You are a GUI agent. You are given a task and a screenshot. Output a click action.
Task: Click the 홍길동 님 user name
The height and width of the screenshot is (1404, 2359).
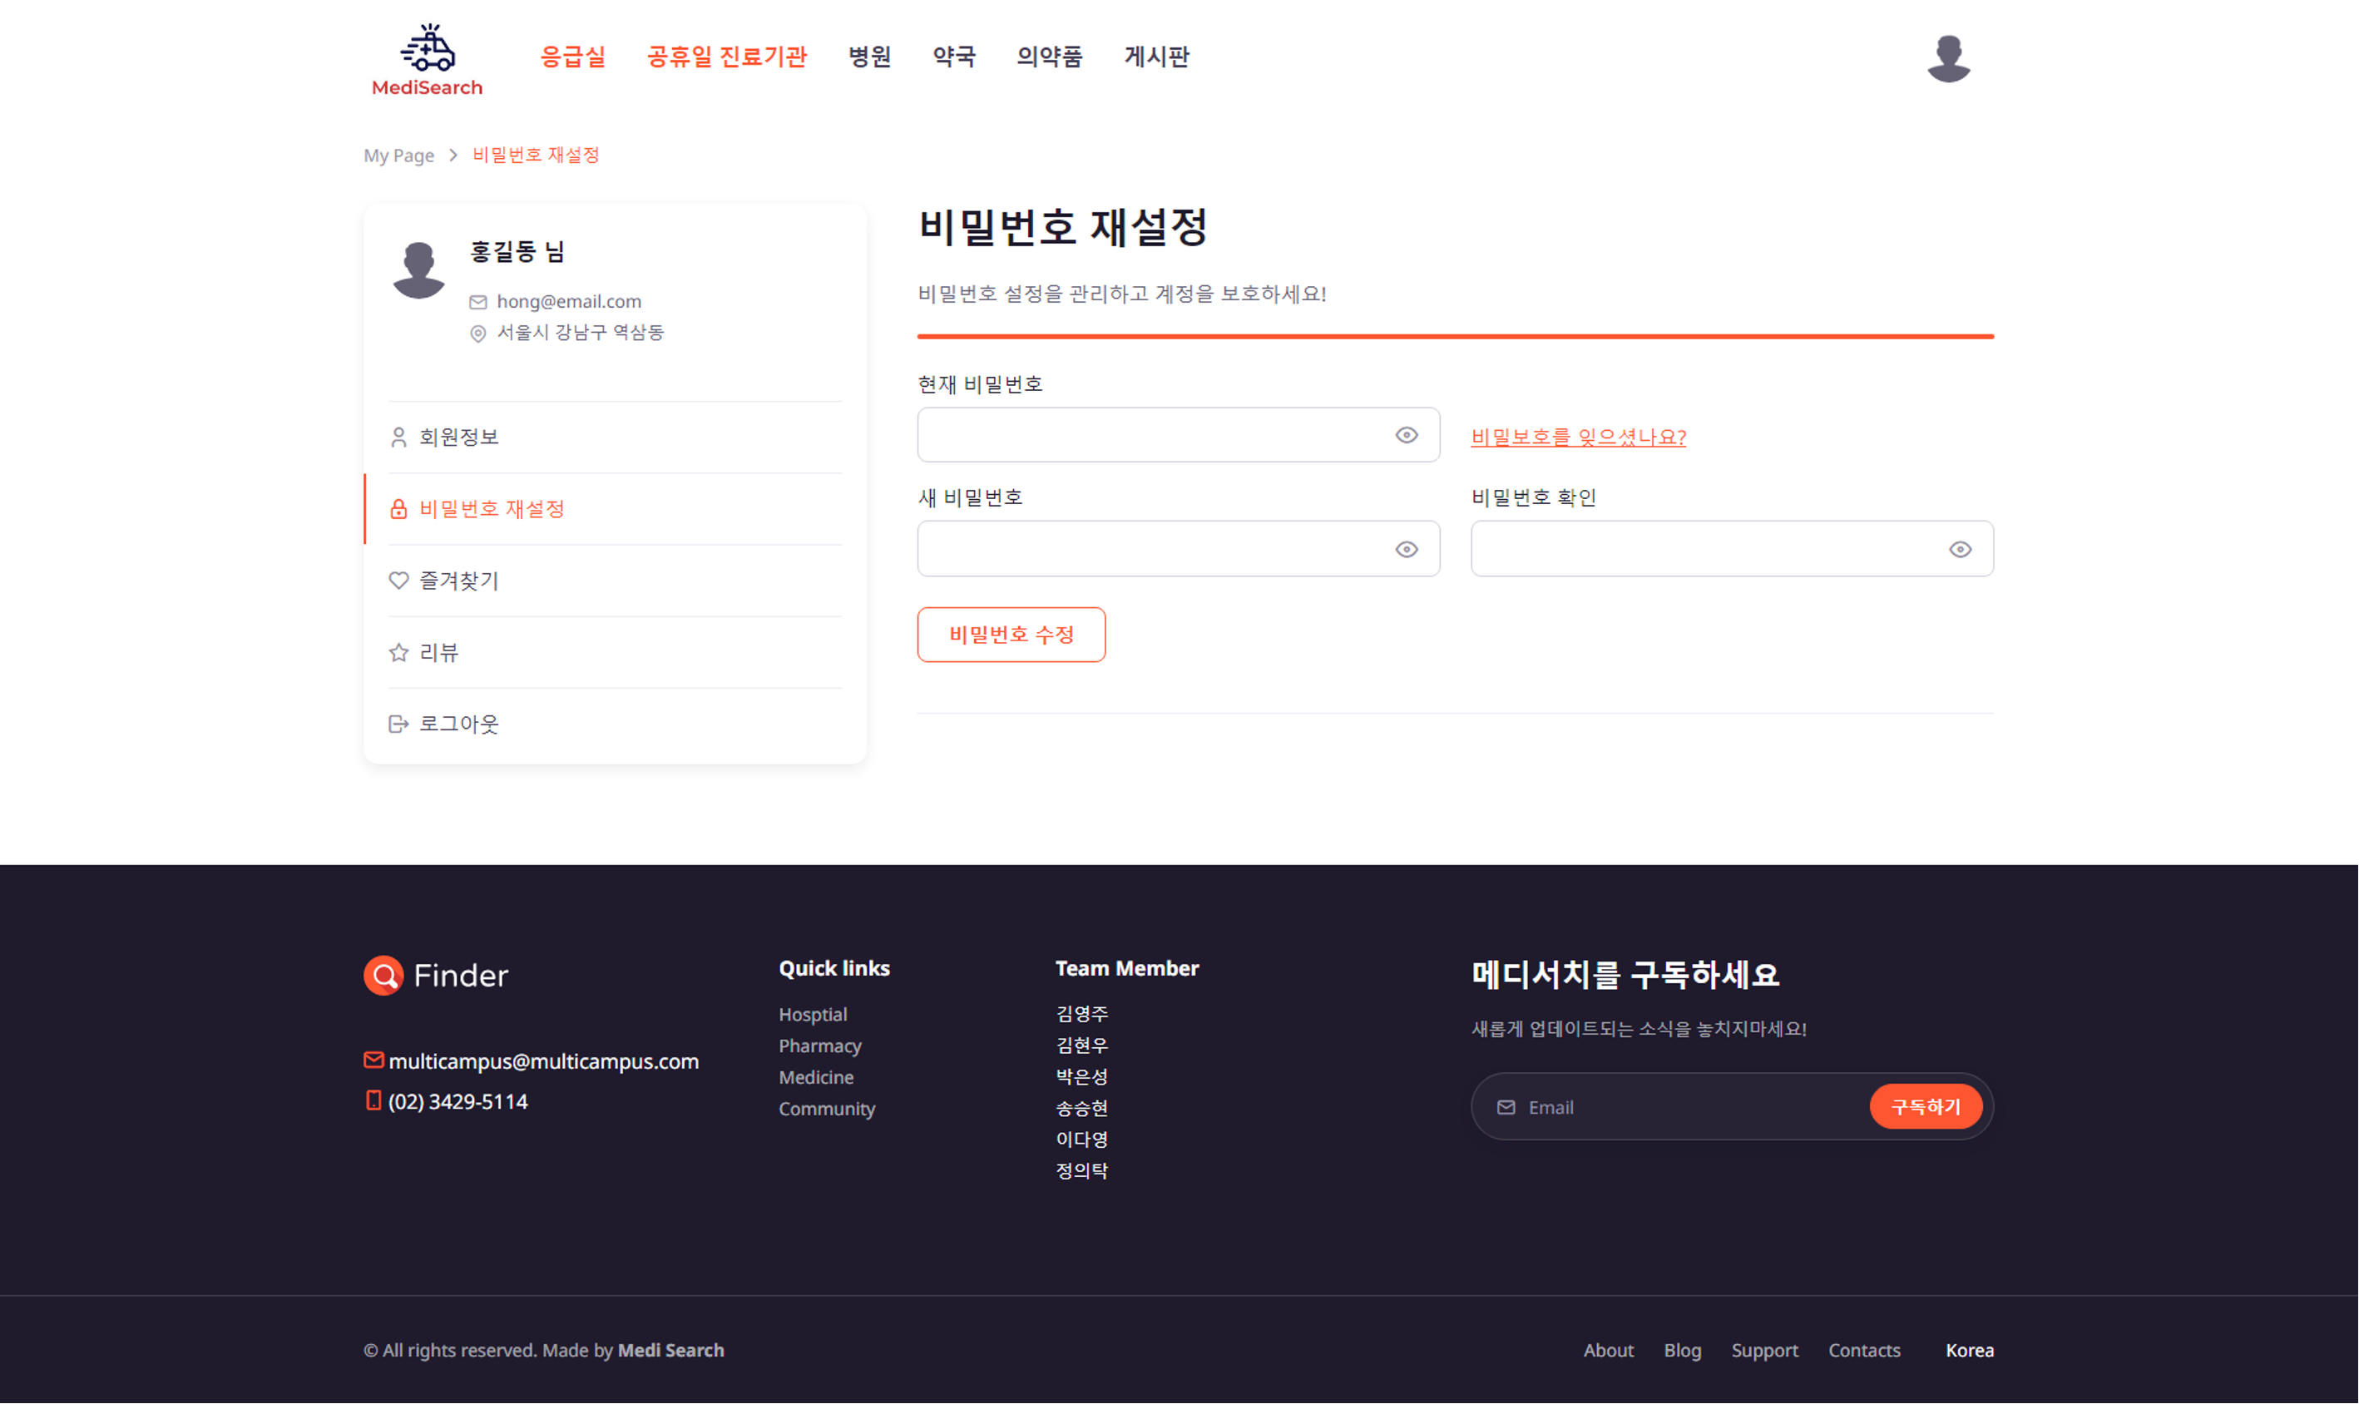pyautogui.click(x=517, y=252)
